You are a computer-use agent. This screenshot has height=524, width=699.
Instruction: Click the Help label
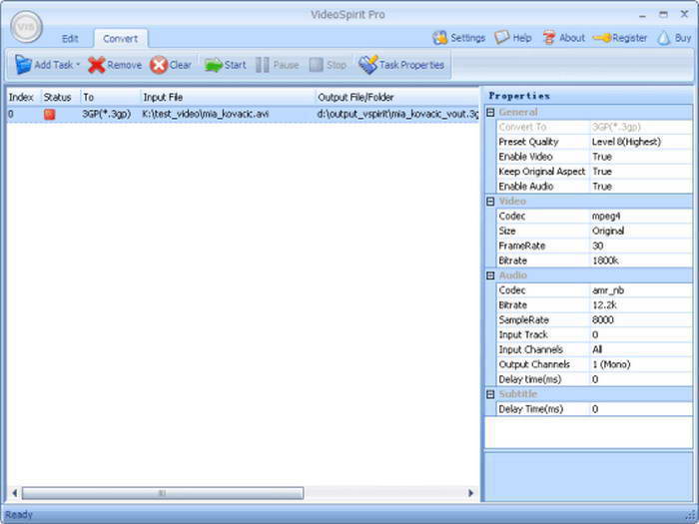522,38
